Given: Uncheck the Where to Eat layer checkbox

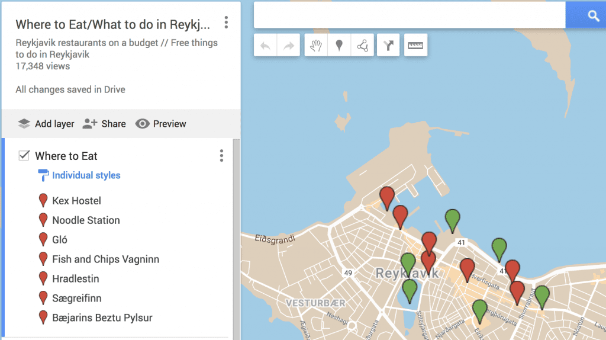Looking at the screenshot, I should pos(24,156).
